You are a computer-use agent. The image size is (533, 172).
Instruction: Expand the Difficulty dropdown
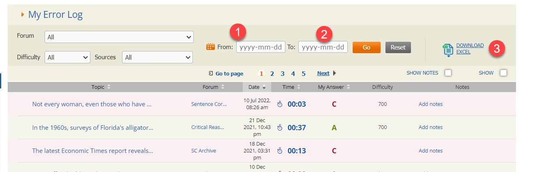click(67, 58)
